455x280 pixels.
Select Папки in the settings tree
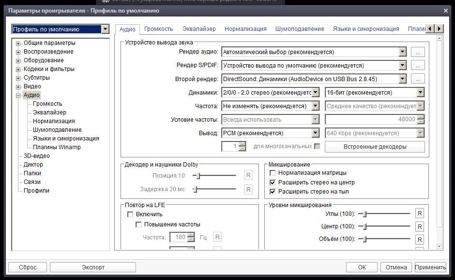point(32,173)
